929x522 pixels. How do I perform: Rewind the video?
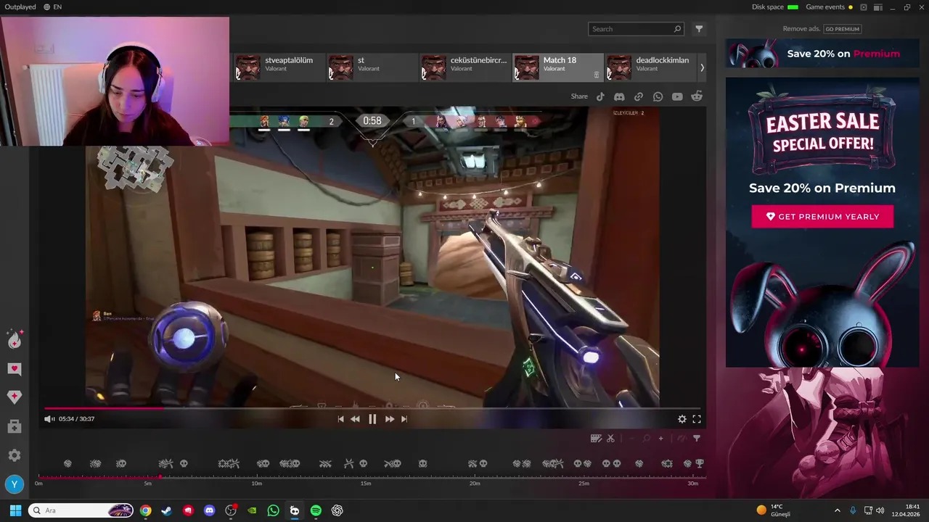[x=355, y=419]
